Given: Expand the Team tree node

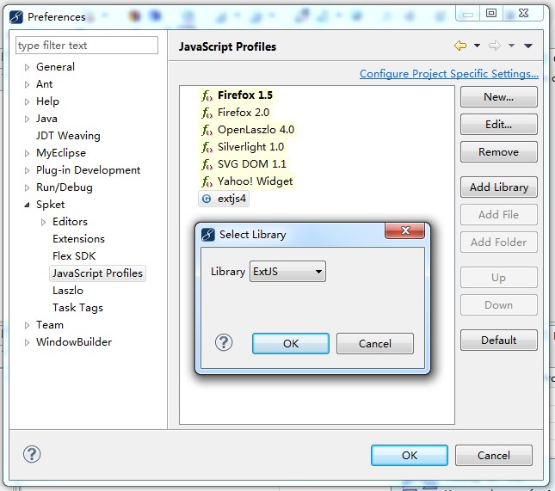Looking at the screenshot, I should tap(27, 325).
